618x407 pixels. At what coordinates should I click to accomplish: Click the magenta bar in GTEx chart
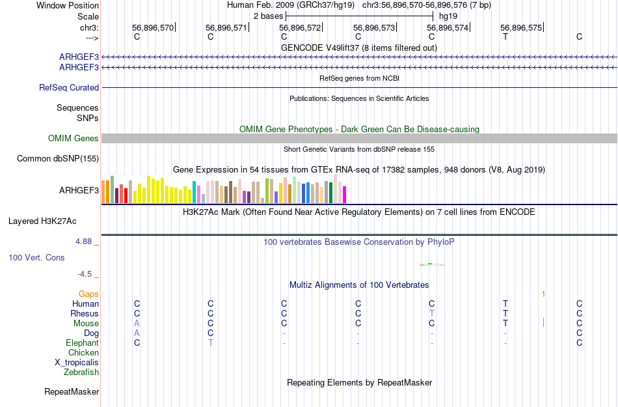tap(344, 195)
